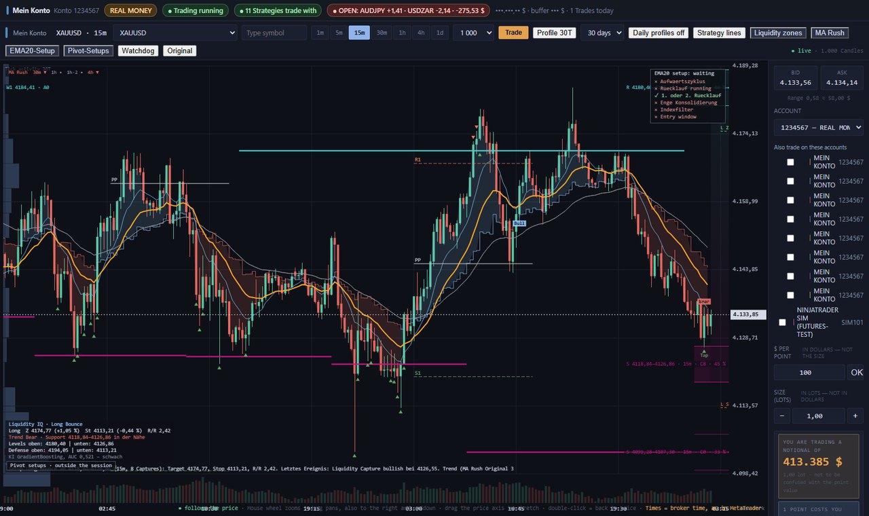Click the Profile 30T button
Screen dimensions: 869x516
pos(555,33)
